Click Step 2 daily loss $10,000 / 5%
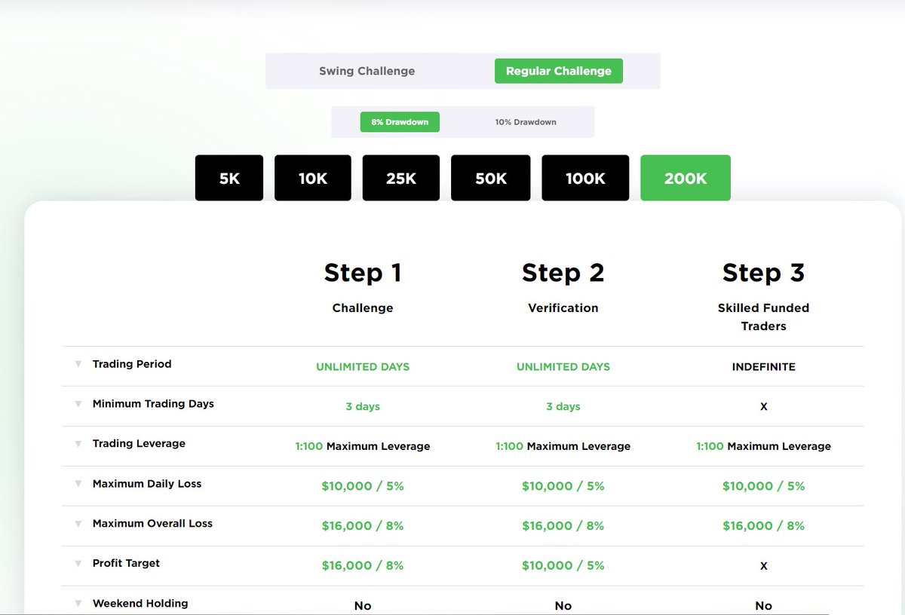 (x=563, y=487)
